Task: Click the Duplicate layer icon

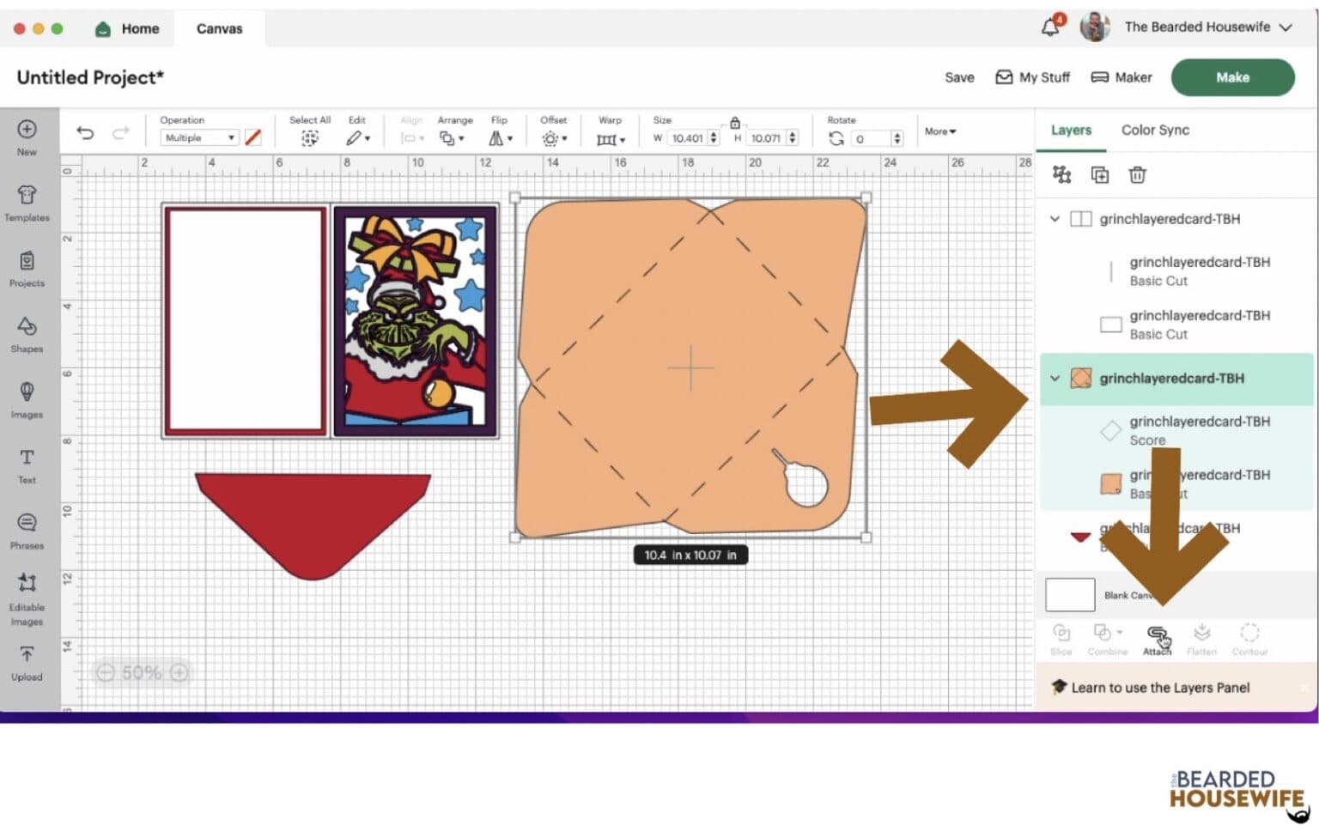Action: [1099, 175]
